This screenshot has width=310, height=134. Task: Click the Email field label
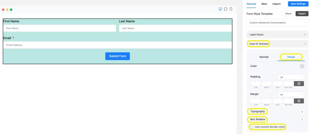[7, 38]
